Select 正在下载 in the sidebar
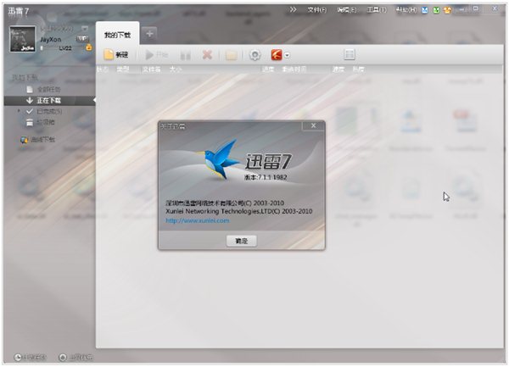 [x=49, y=101]
